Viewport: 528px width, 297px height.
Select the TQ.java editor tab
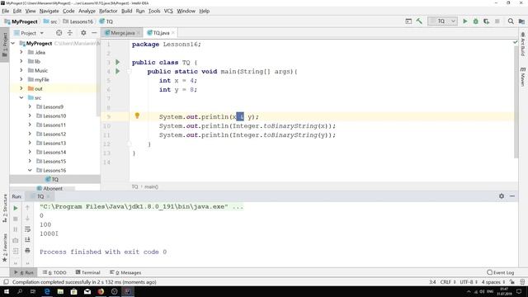[161, 33]
